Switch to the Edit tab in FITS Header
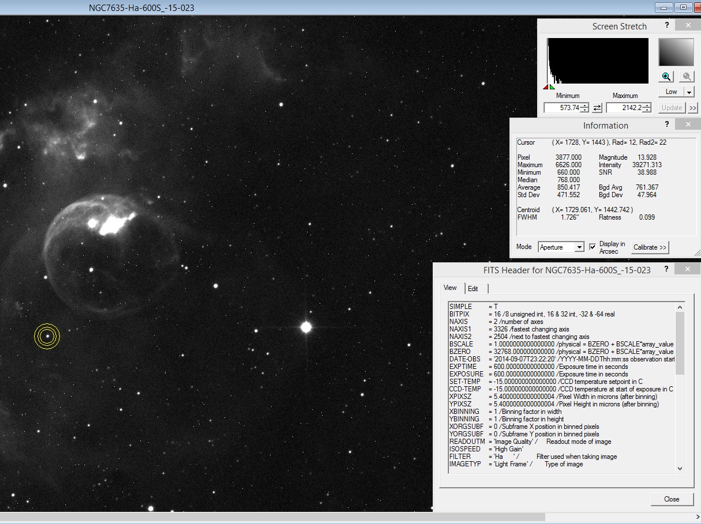Viewport: 701px width, 524px height. (473, 288)
